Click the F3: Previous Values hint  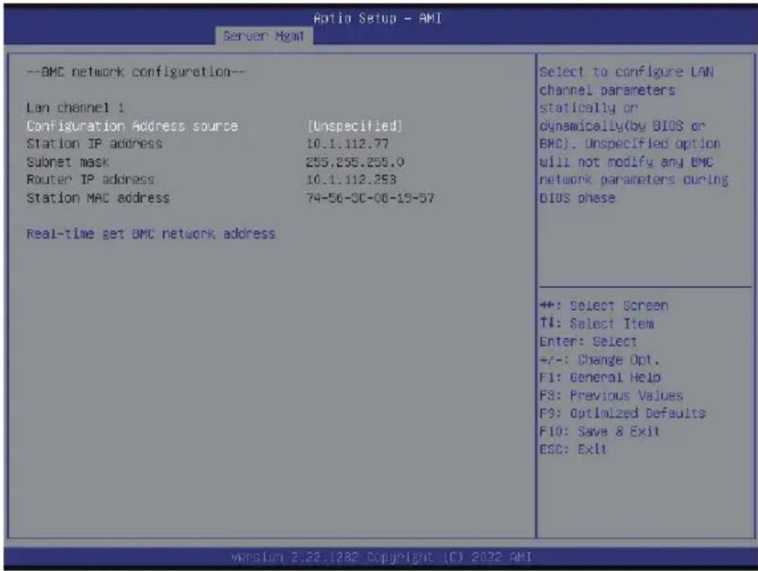pyautogui.click(x=611, y=396)
